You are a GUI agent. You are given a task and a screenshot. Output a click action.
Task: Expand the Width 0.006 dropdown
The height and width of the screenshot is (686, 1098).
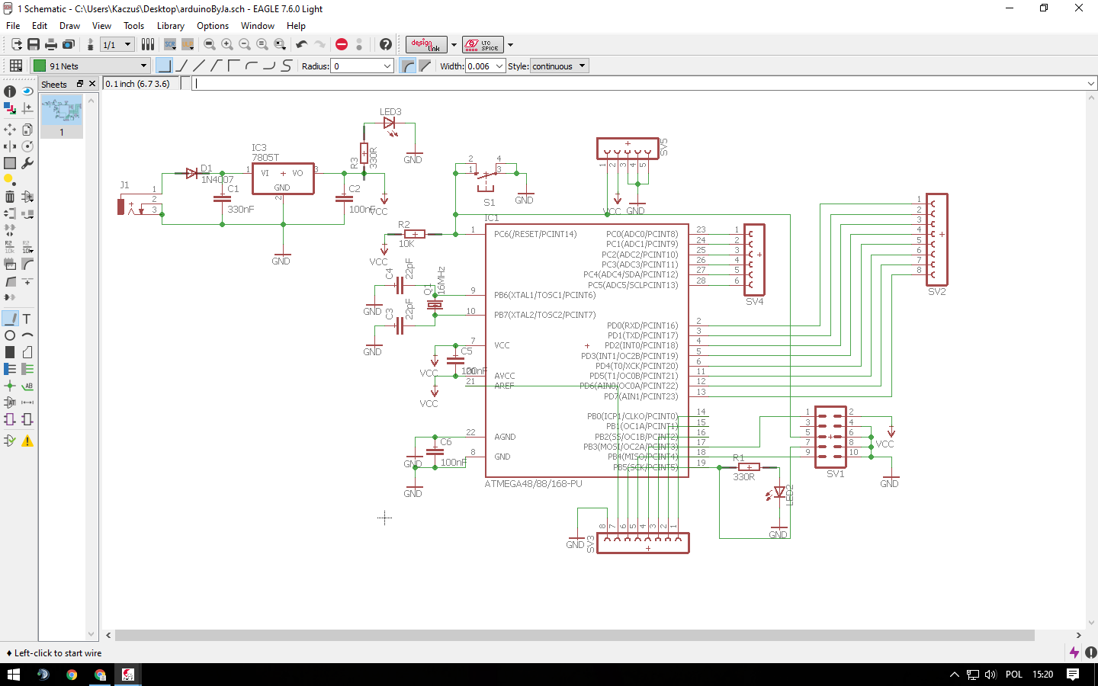[x=499, y=66]
